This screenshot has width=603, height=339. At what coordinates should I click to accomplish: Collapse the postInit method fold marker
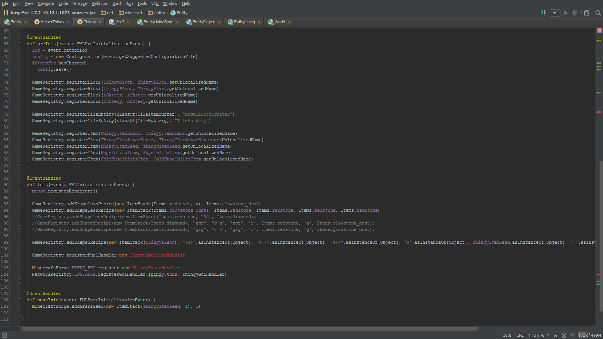click(x=19, y=300)
